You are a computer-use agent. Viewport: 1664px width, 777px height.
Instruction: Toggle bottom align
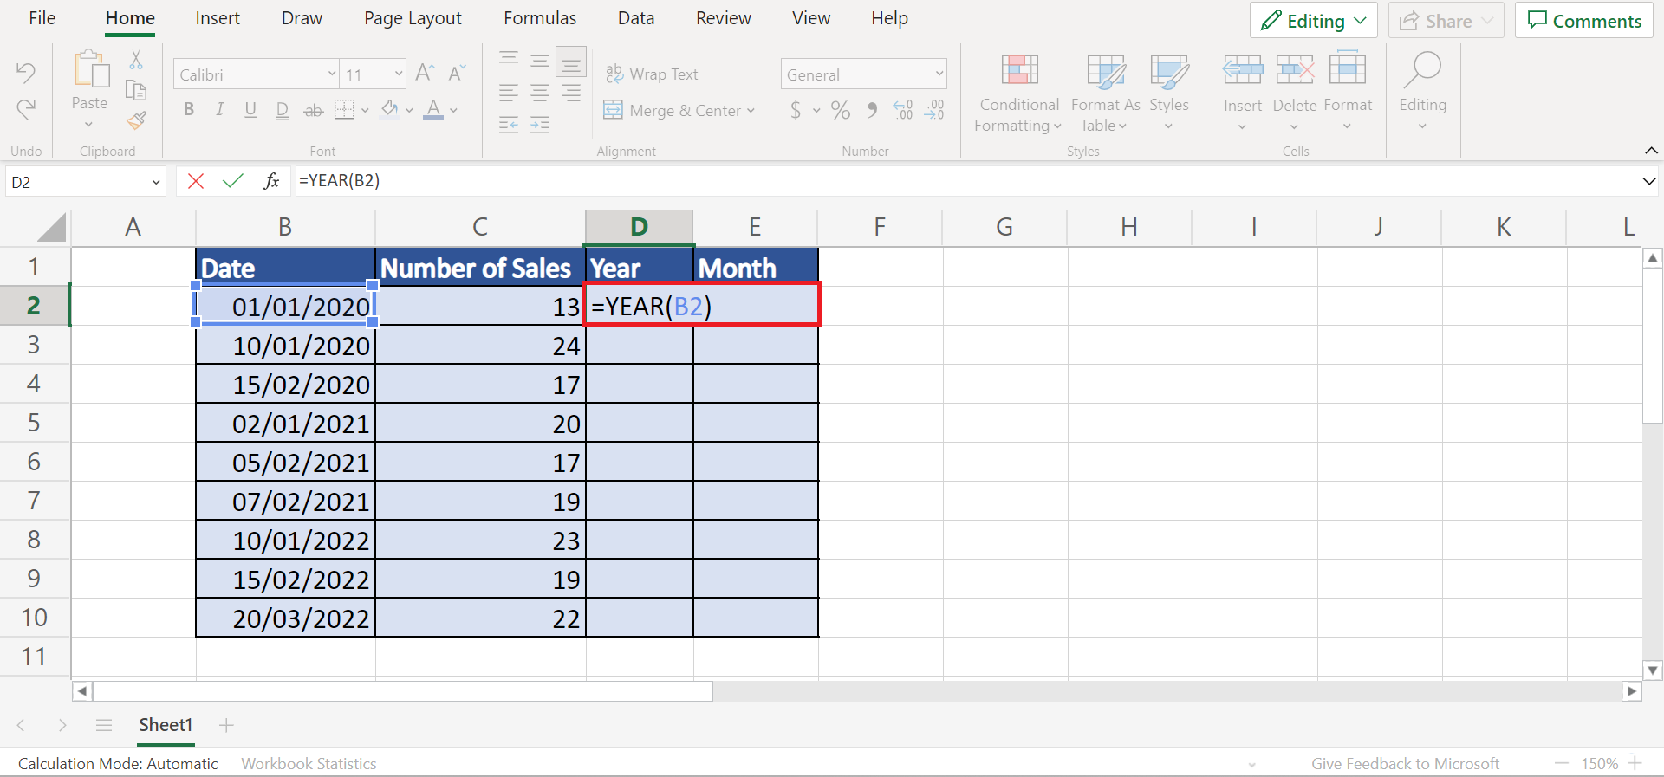[x=571, y=62]
